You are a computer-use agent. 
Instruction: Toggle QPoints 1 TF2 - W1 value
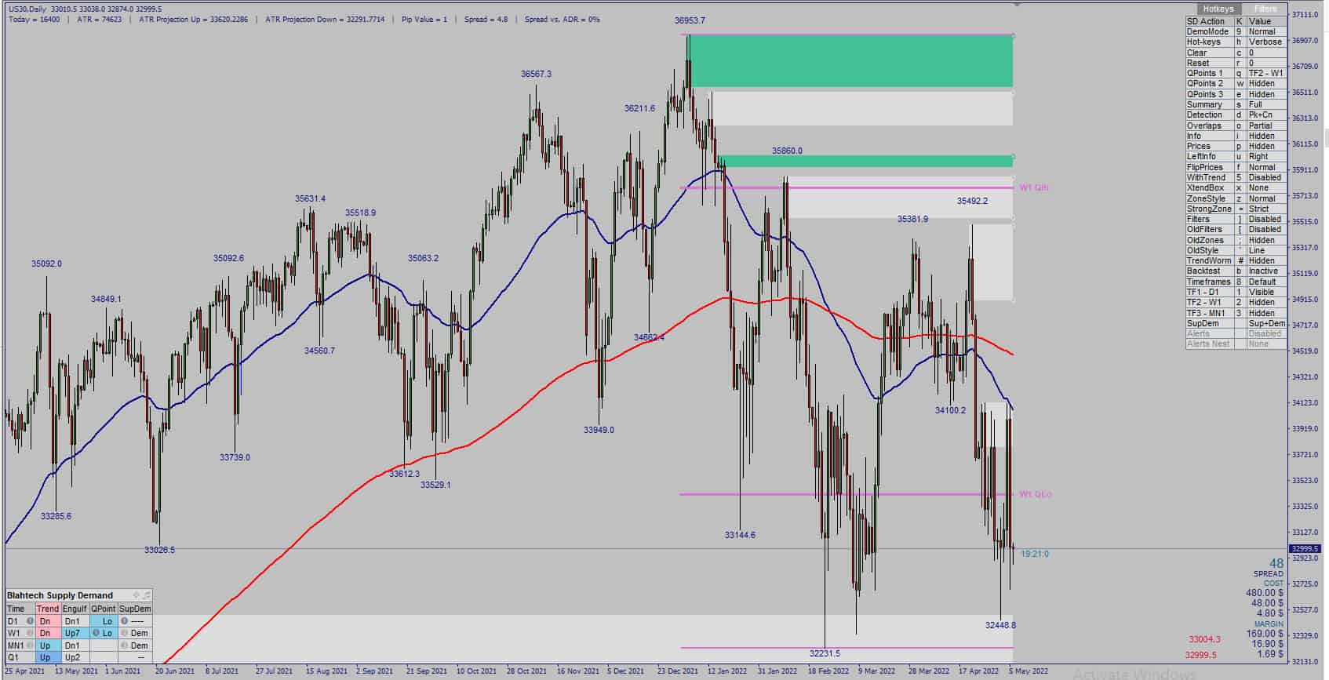pos(1266,73)
